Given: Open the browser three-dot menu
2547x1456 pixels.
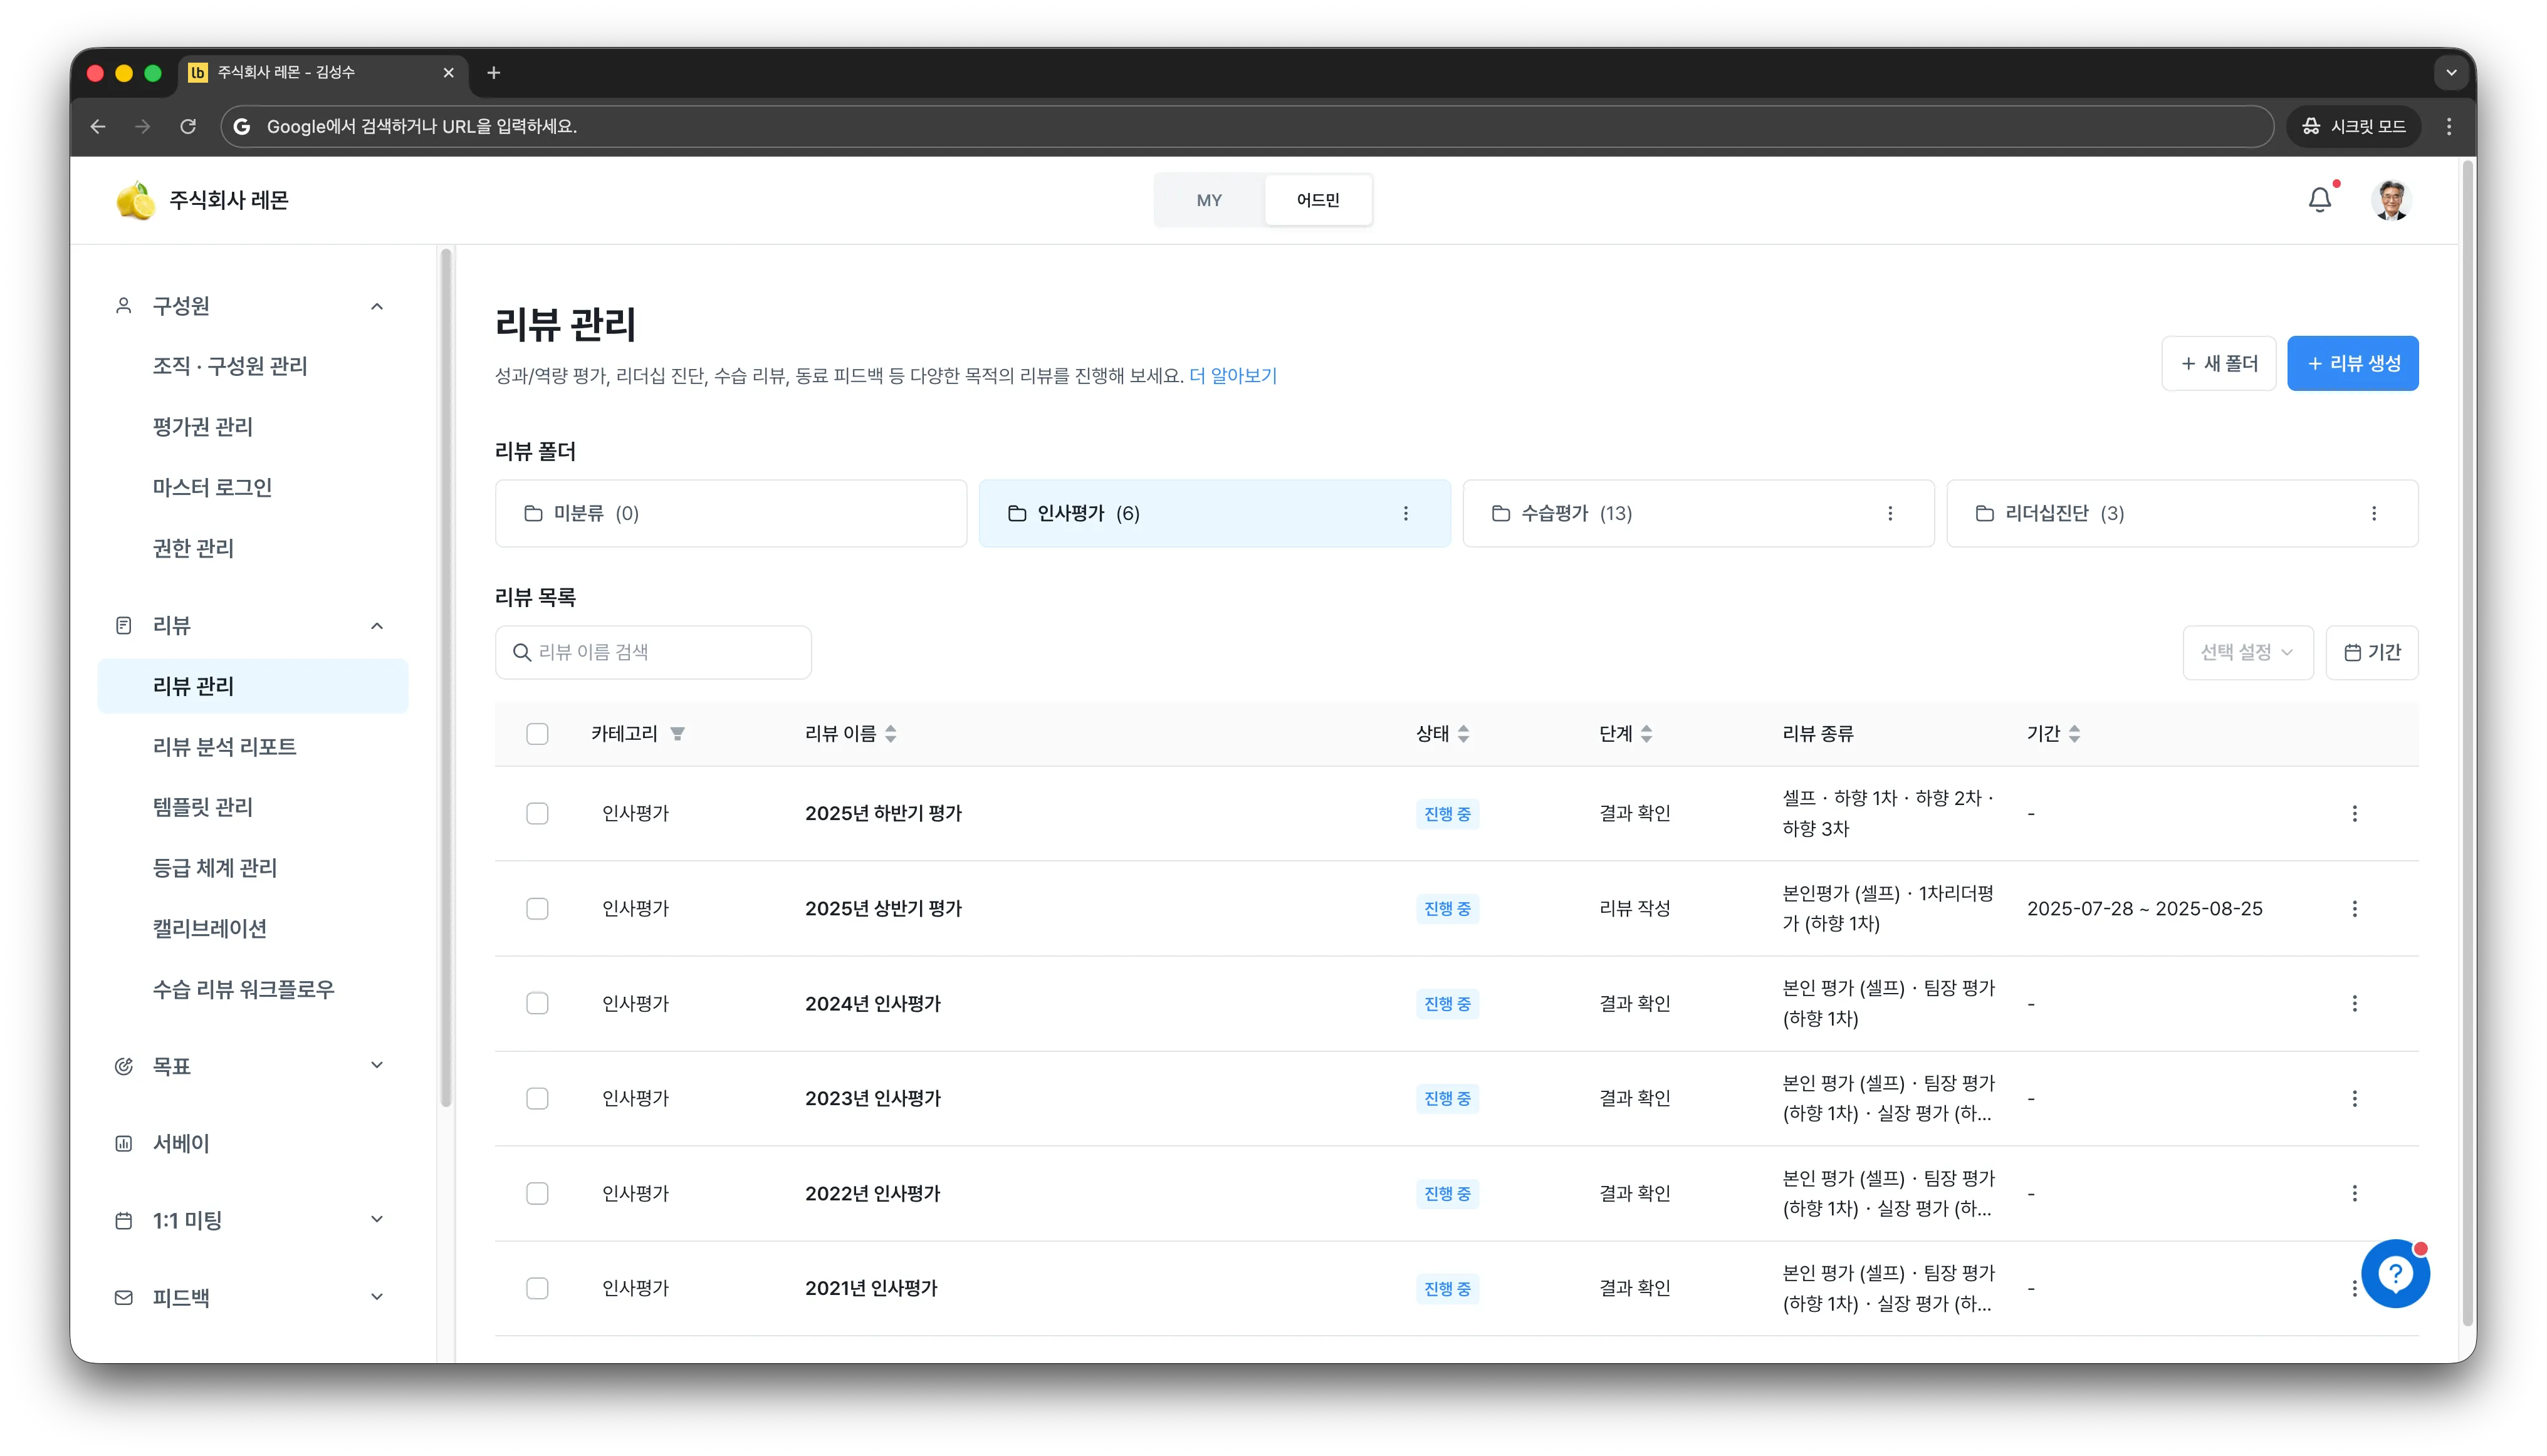Looking at the screenshot, I should 2449,126.
